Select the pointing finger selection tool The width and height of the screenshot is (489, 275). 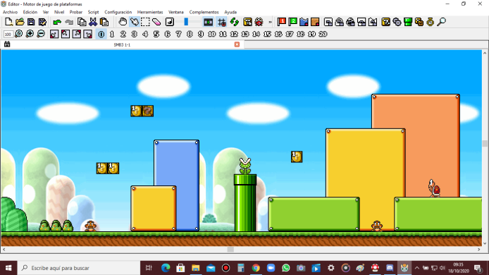(x=135, y=22)
